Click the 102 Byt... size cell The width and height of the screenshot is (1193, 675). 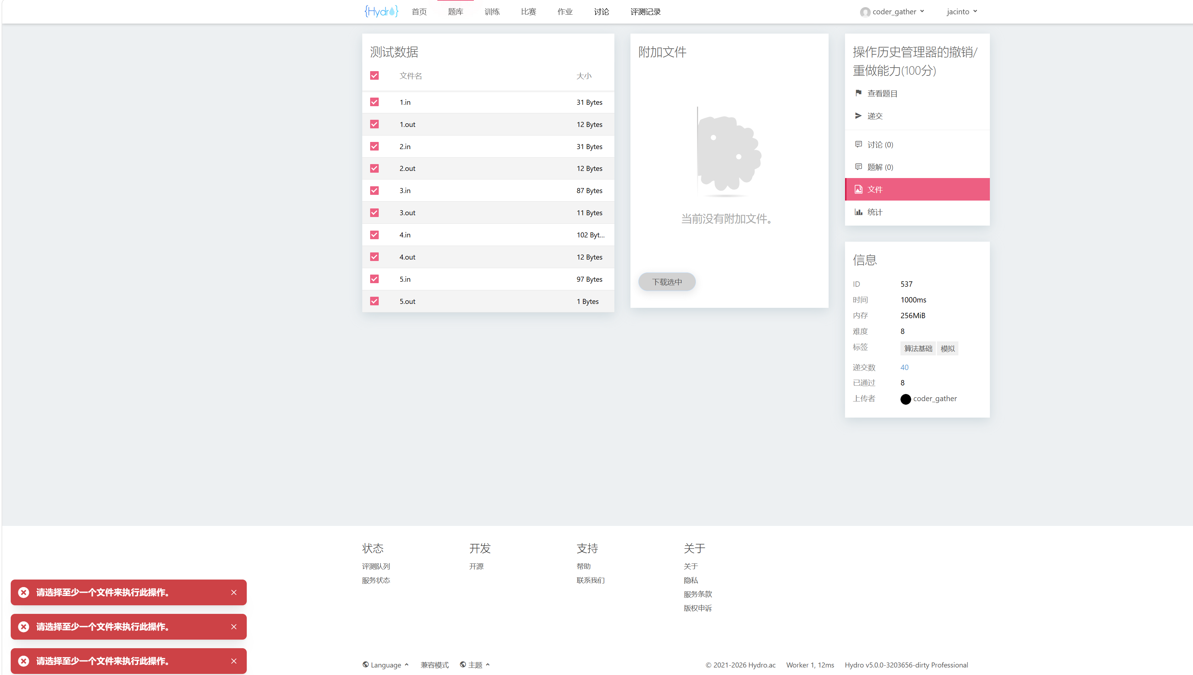point(590,235)
